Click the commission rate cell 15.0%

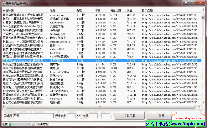pyautogui.click(x=114, y=42)
